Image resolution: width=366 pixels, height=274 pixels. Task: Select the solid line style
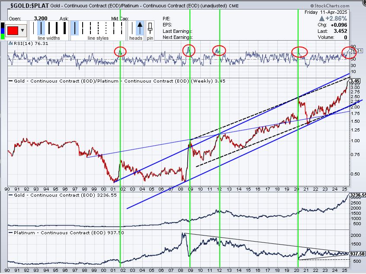point(75,28)
